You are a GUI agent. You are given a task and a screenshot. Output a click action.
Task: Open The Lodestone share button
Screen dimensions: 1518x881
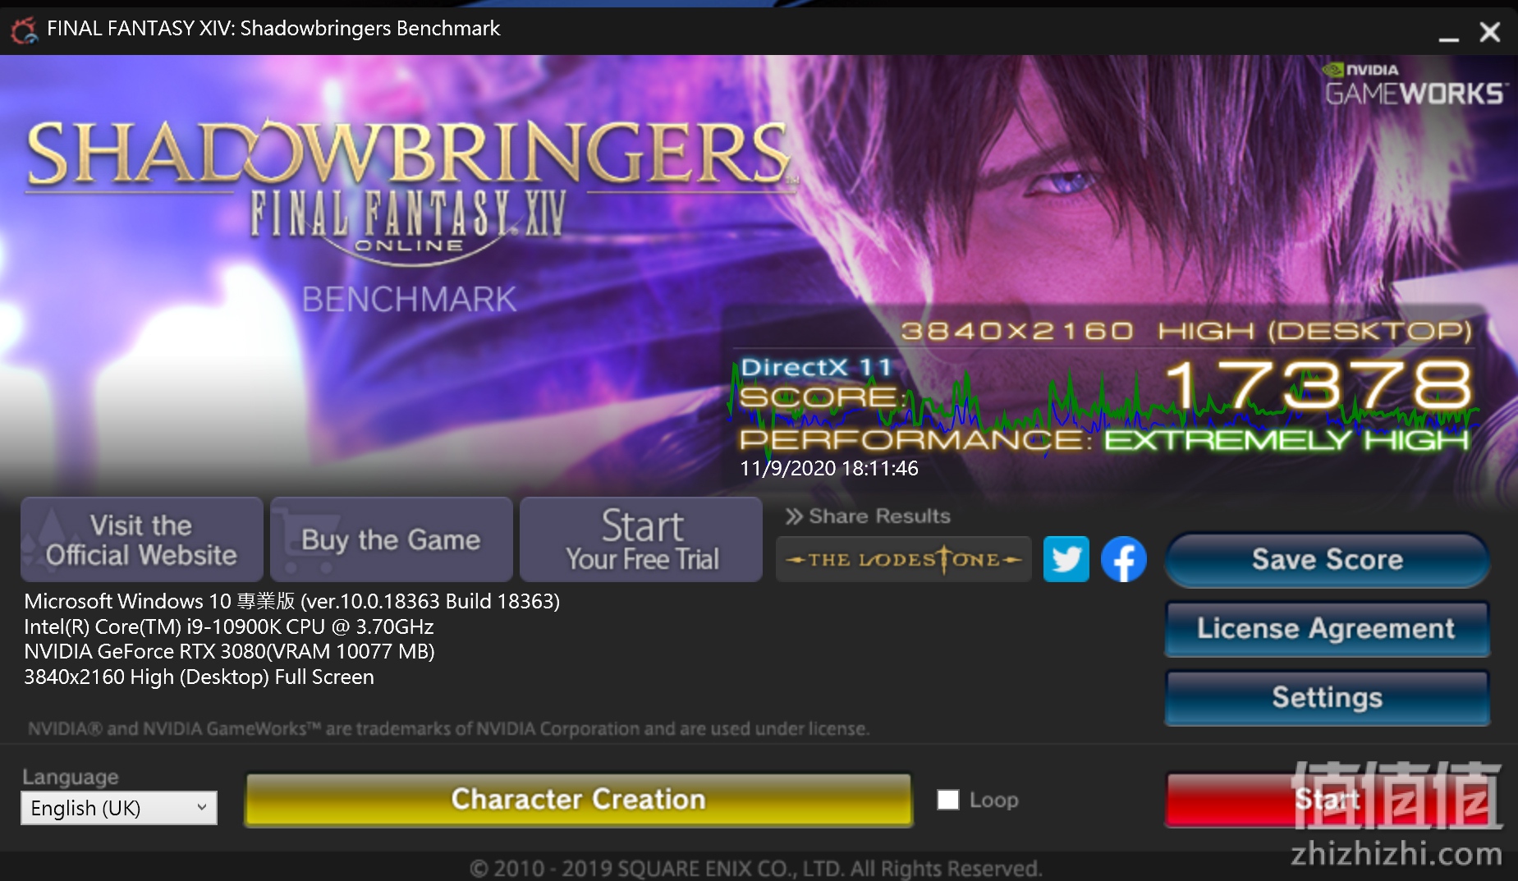pyautogui.click(x=903, y=559)
